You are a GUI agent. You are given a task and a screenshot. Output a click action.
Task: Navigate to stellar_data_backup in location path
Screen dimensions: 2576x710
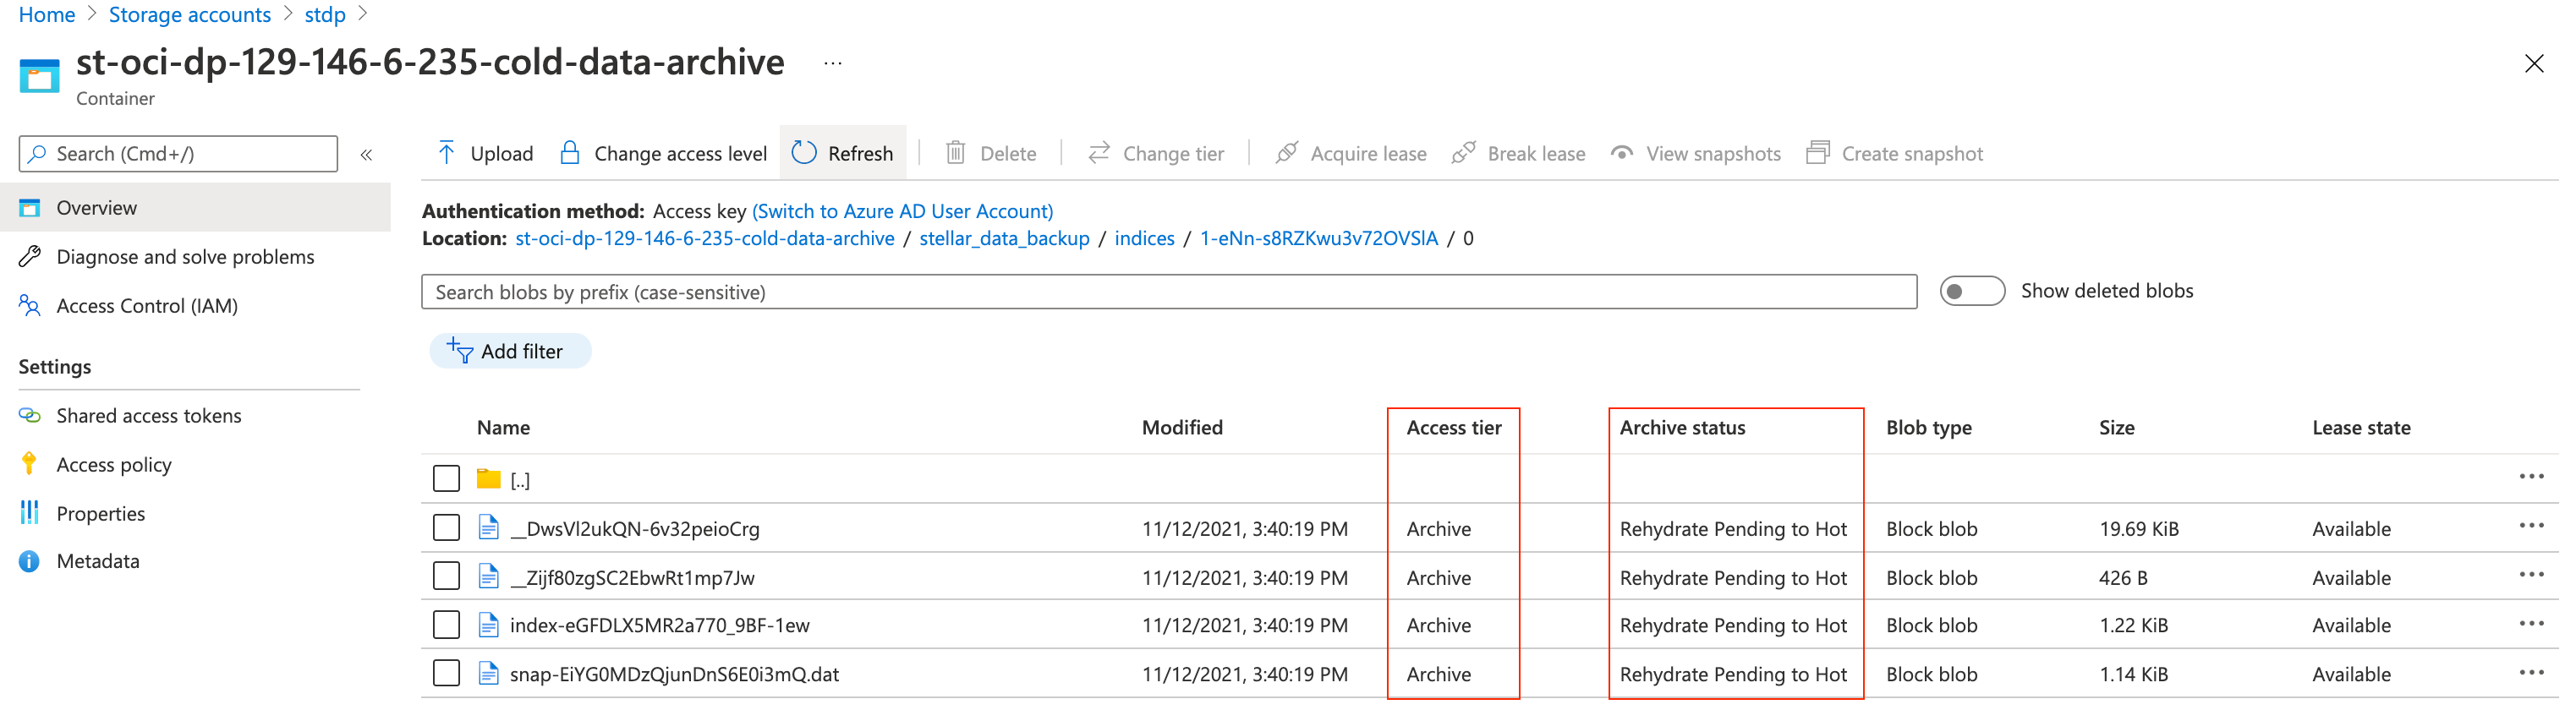pos(1003,238)
